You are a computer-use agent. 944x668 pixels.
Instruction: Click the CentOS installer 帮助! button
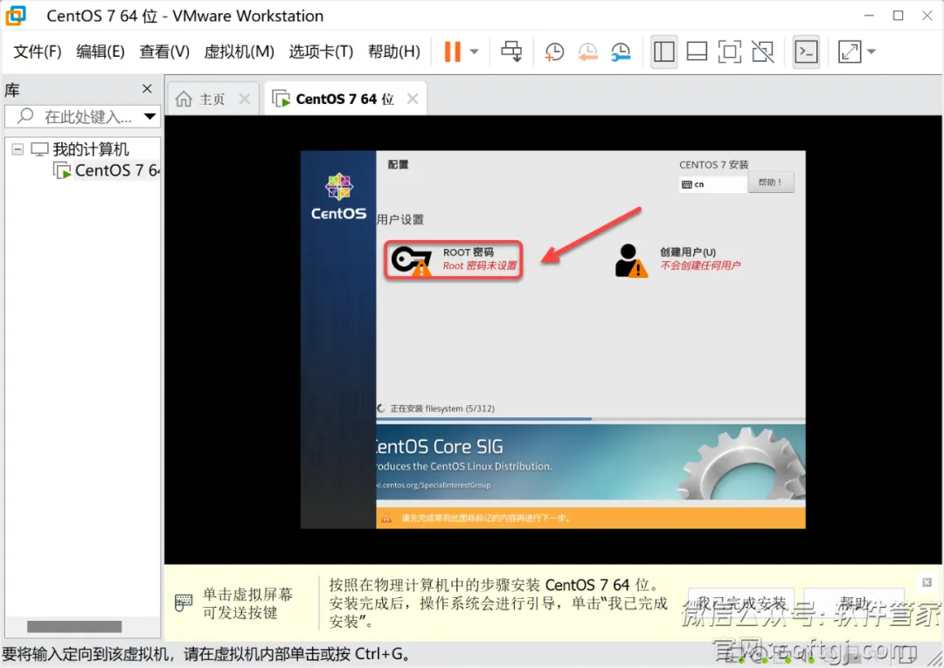point(771,182)
